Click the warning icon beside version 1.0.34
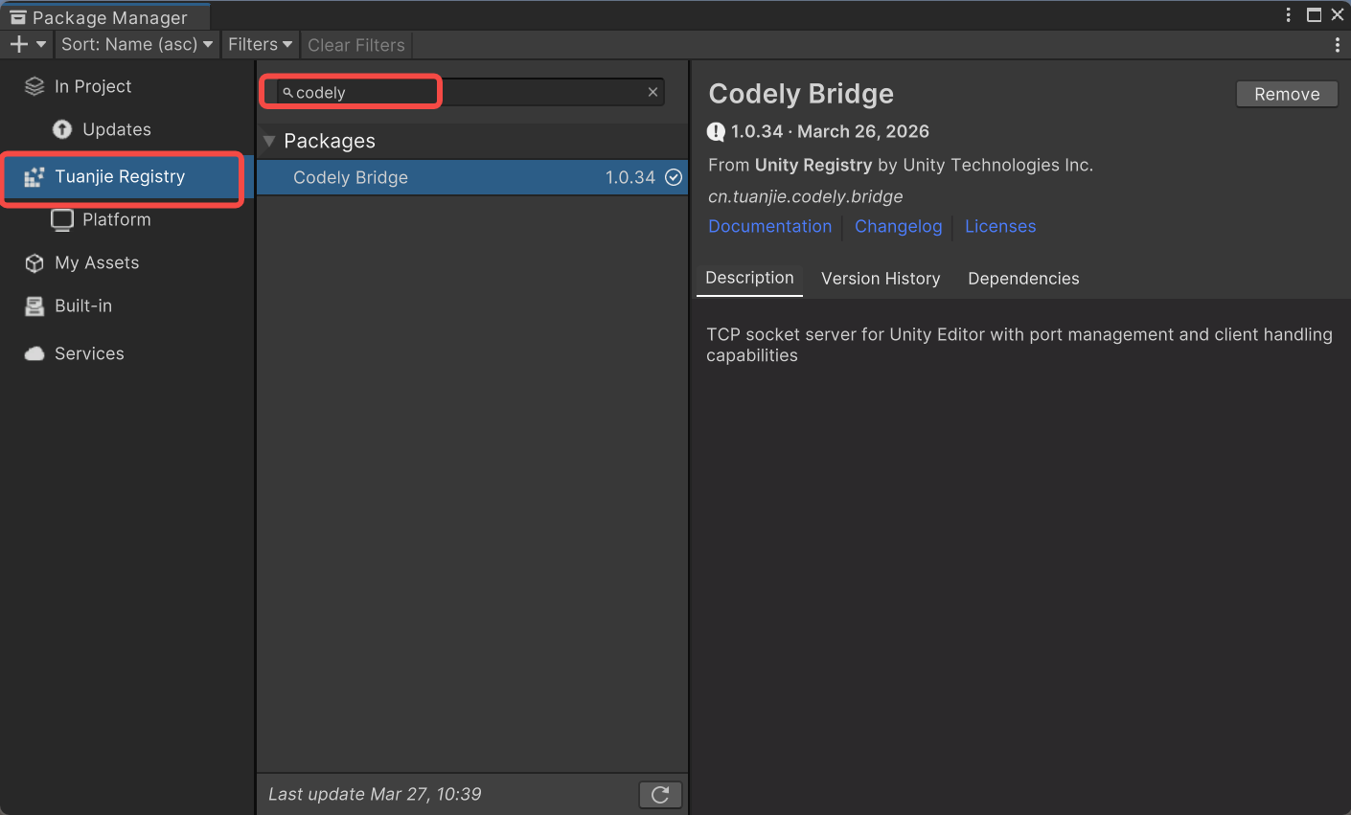Screen dimensions: 1351x815 tap(716, 132)
